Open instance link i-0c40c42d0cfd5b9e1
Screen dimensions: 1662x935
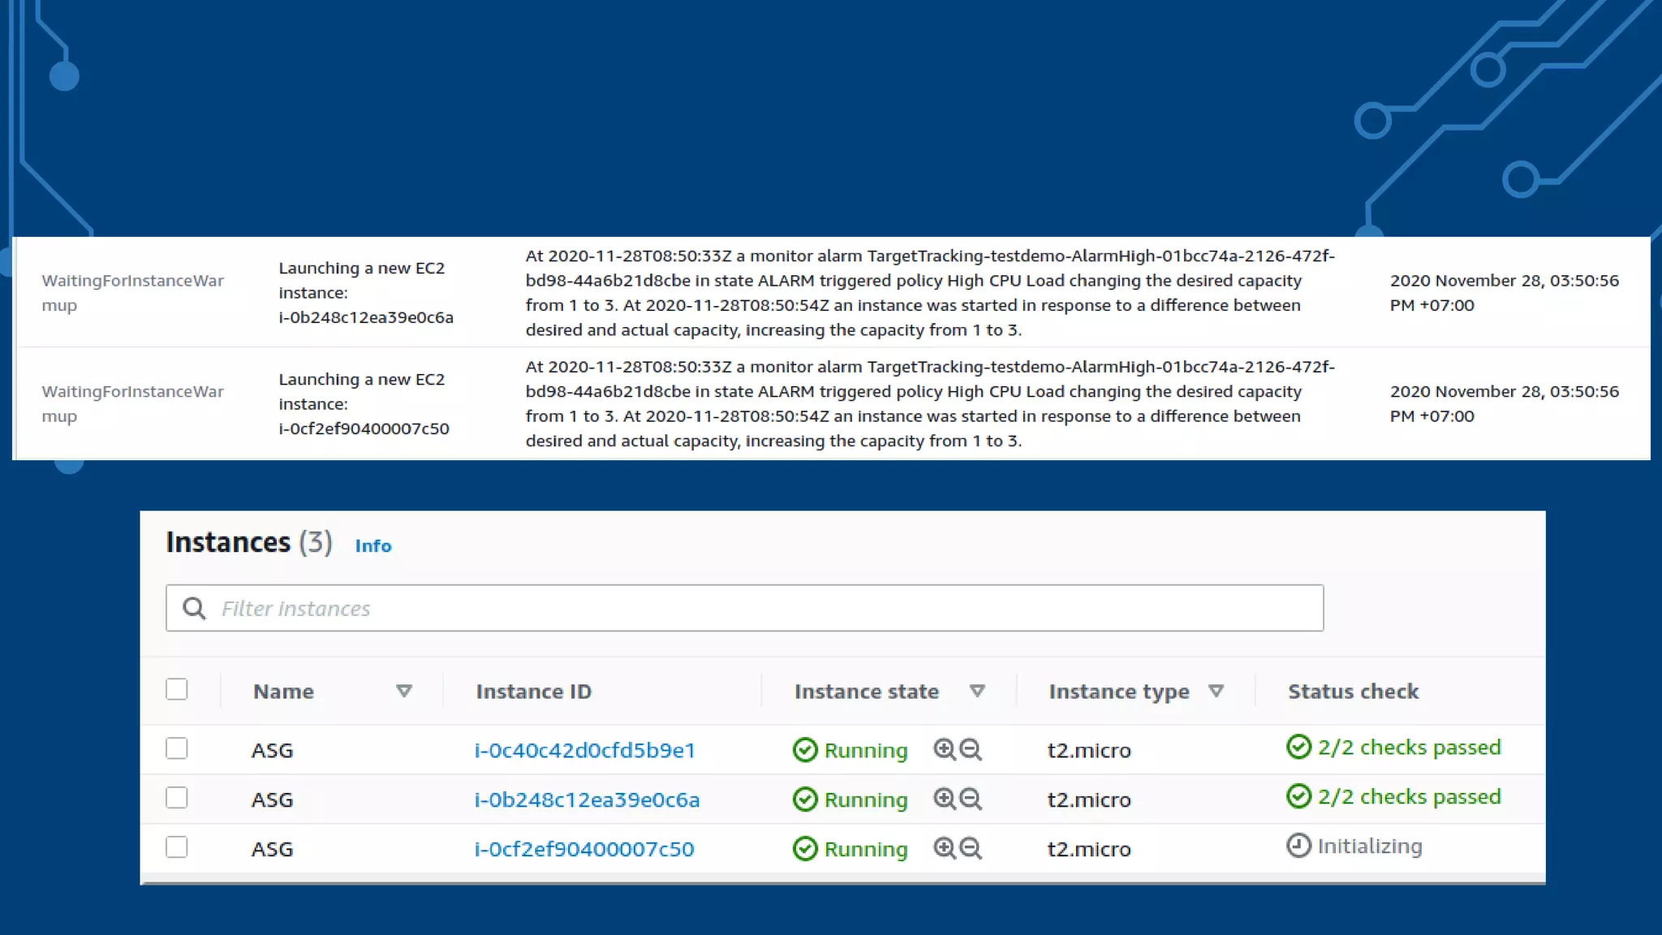584,750
